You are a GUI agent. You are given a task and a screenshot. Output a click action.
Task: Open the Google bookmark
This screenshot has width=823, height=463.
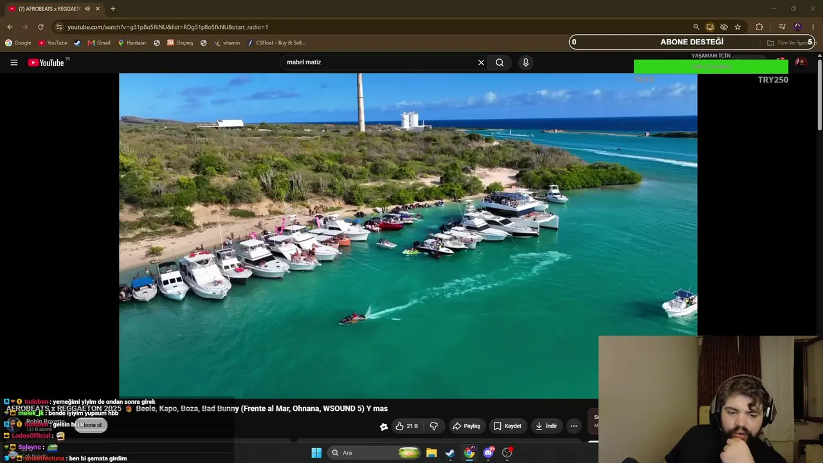18,43
